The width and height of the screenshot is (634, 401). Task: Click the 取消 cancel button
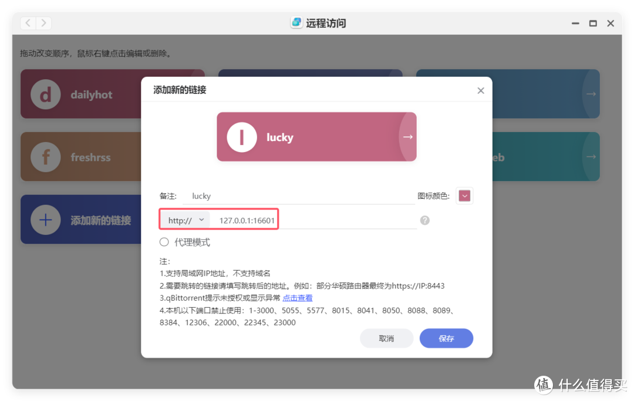coord(386,338)
